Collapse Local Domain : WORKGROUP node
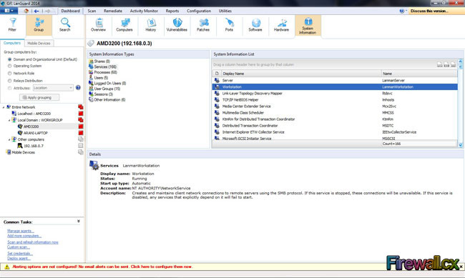465x278 pixels. click(x=9, y=120)
